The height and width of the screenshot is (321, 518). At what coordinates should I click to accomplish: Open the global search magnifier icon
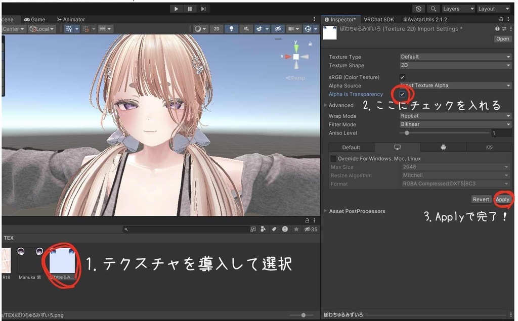click(433, 9)
